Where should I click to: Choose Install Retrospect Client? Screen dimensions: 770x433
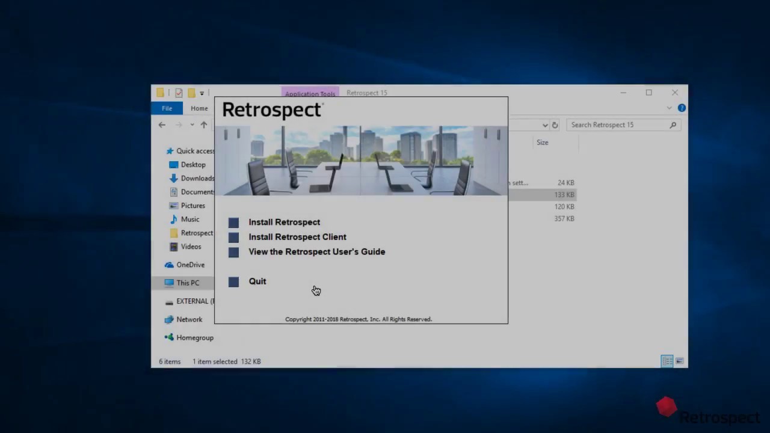click(x=297, y=237)
